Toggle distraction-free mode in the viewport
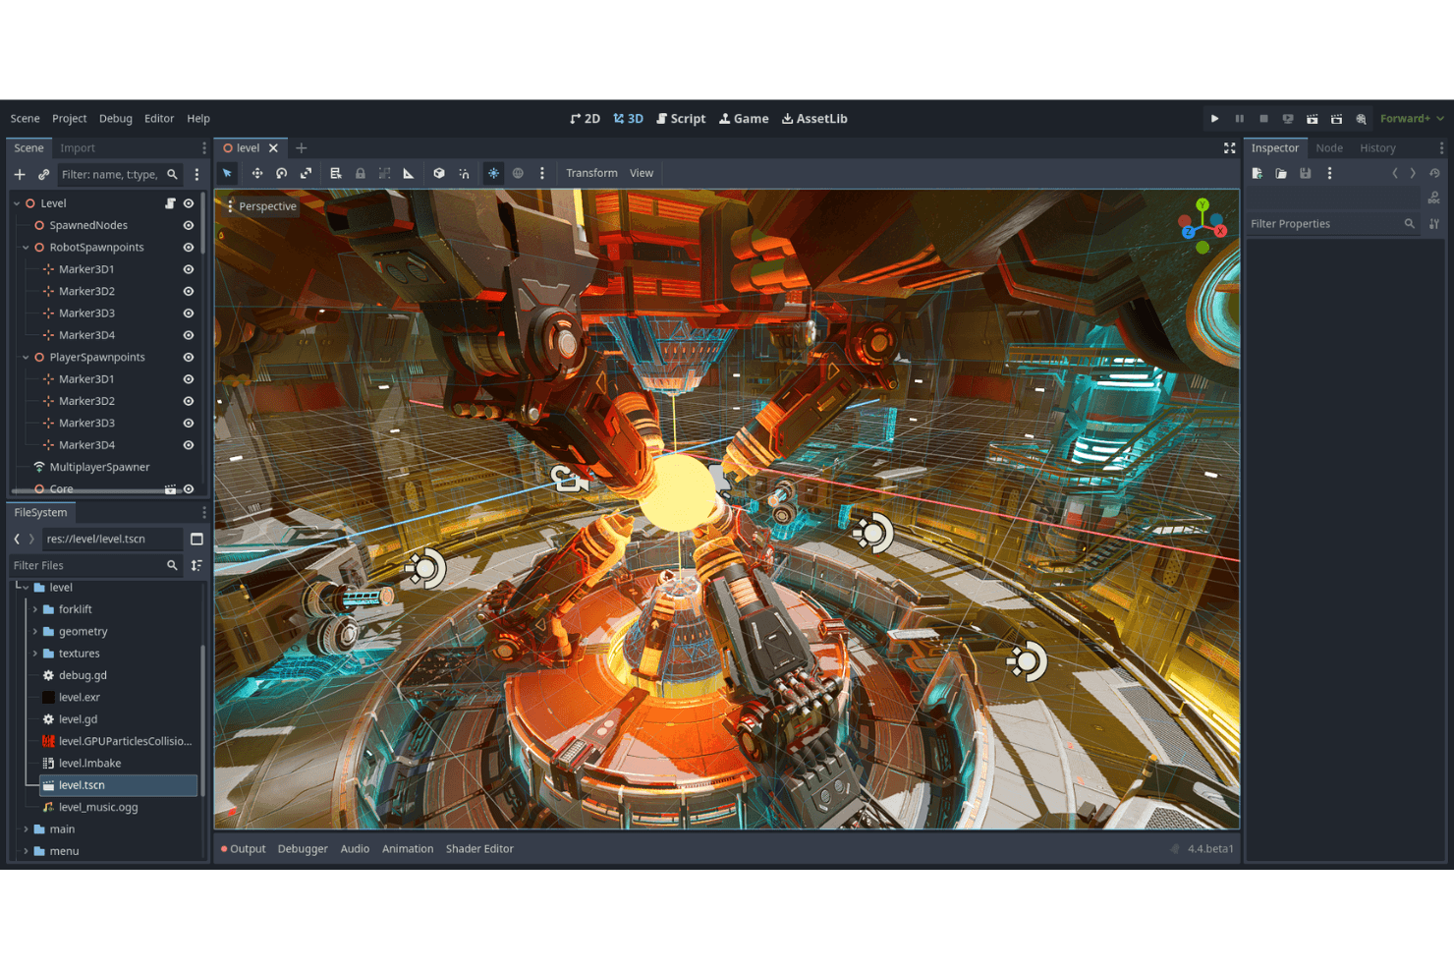Viewport: 1454px width, 970px height. tap(1229, 148)
